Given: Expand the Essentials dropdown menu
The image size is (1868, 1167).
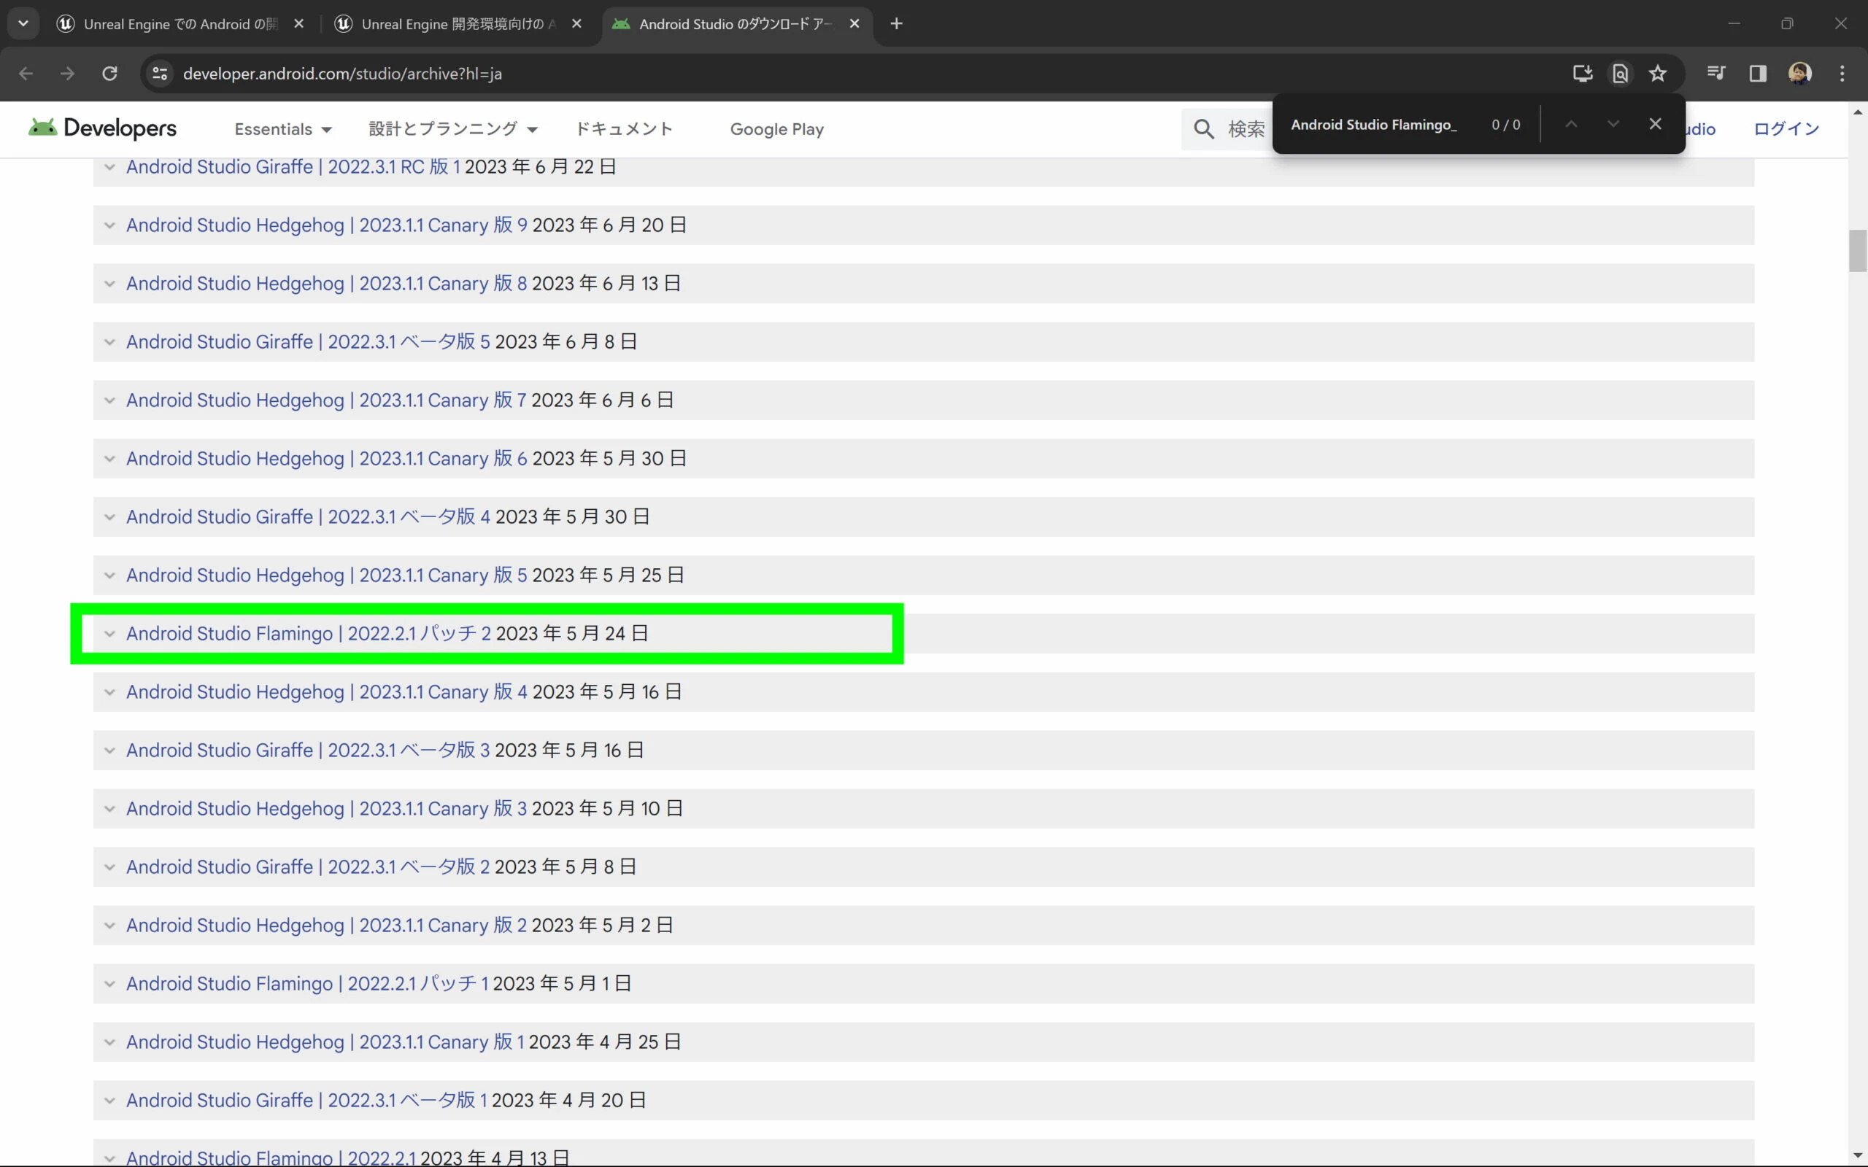Looking at the screenshot, I should pos(282,129).
